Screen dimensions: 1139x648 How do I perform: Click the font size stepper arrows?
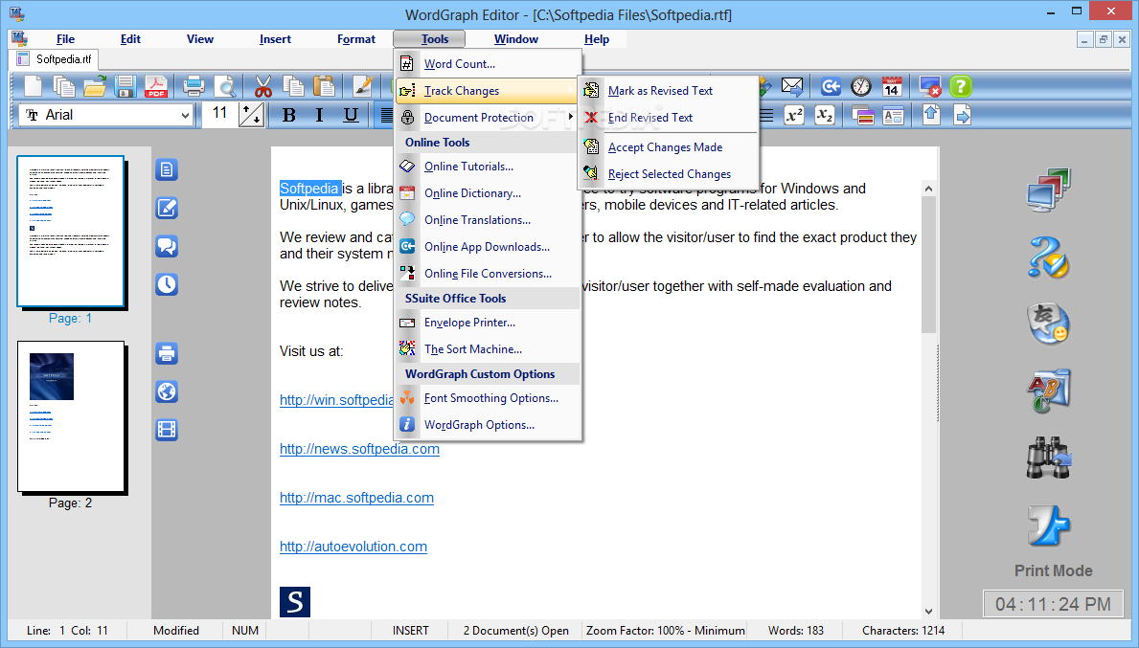coord(251,115)
